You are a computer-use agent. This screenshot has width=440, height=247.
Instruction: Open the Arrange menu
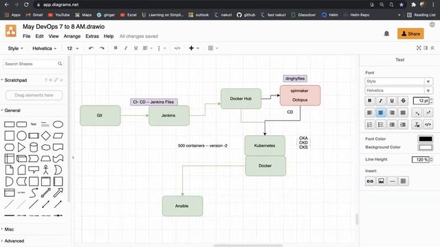click(x=71, y=36)
